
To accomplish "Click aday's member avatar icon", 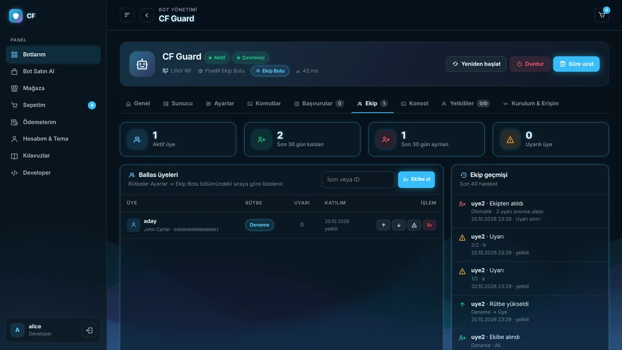I will [133, 225].
